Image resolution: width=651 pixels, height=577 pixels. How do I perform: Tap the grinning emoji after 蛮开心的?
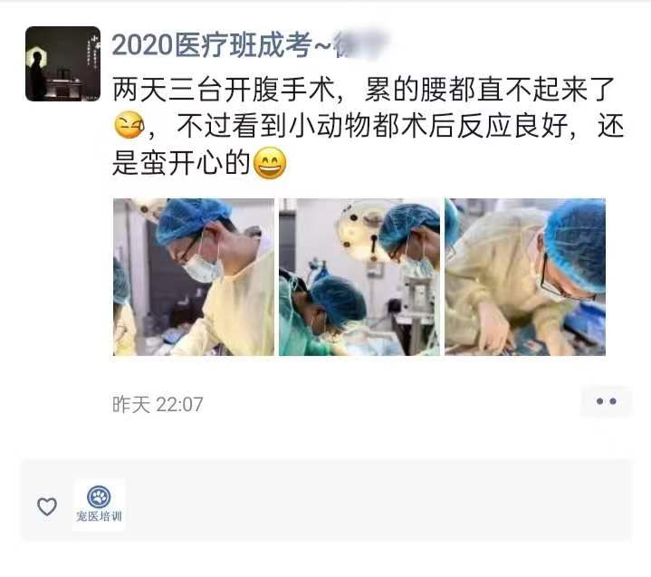[x=270, y=163]
